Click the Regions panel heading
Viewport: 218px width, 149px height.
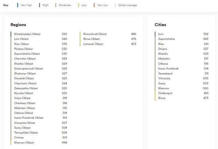18,25
